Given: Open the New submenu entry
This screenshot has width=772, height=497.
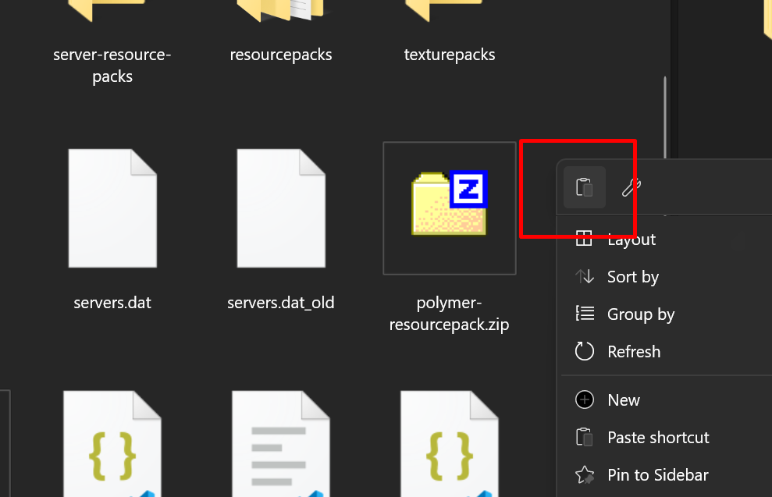Looking at the screenshot, I should click(x=624, y=399).
